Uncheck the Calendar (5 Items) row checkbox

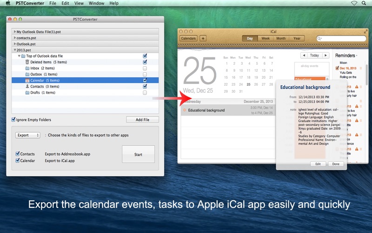[145, 80]
